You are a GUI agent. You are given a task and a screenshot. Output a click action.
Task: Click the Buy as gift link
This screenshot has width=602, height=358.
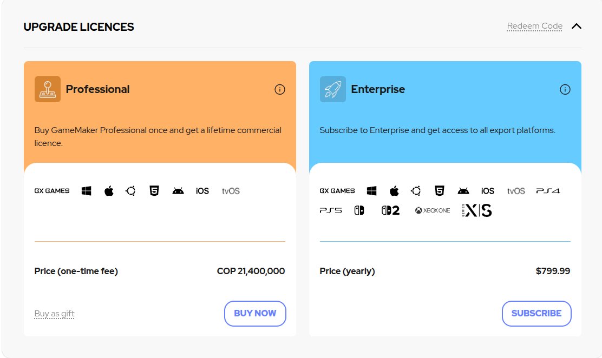coord(54,314)
